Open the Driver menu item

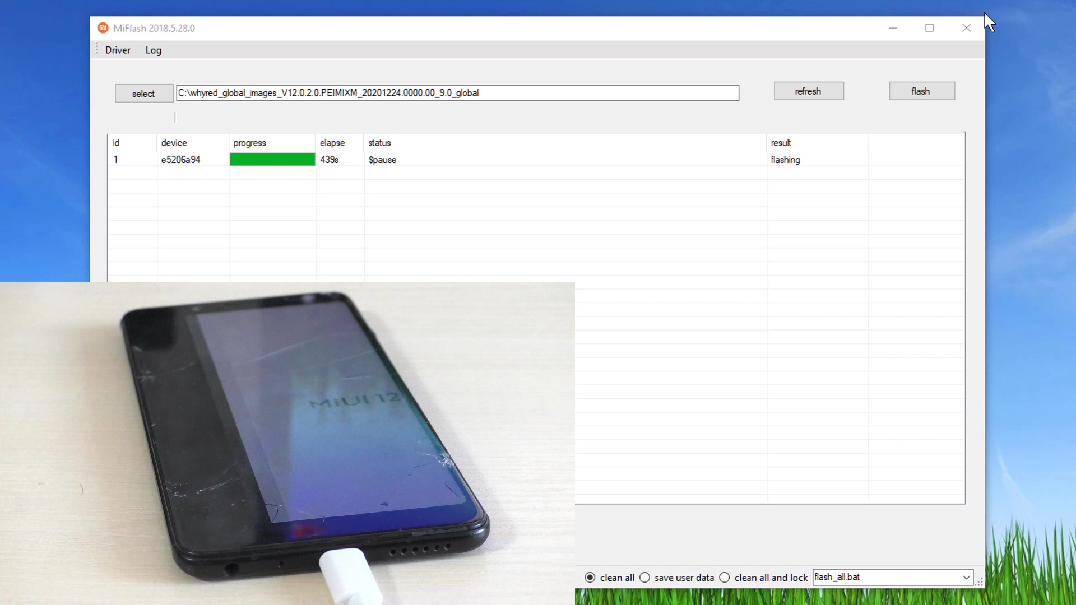[118, 49]
